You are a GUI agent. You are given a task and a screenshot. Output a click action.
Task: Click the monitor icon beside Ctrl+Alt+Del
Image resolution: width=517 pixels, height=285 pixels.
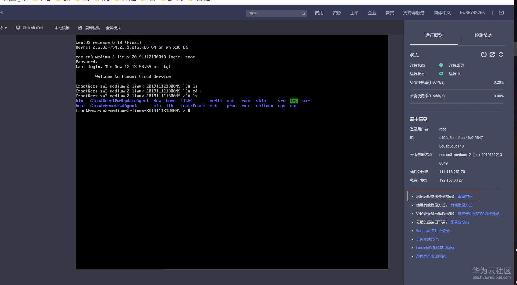click(x=18, y=28)
